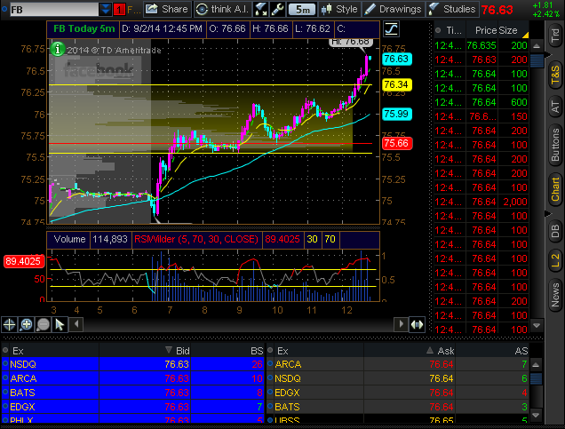This screenshot has width=565, height=429.
Task: Select the BATS ask row
Action: [x=398, y=407]
